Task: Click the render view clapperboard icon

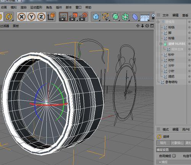Action: coord(63,17)
